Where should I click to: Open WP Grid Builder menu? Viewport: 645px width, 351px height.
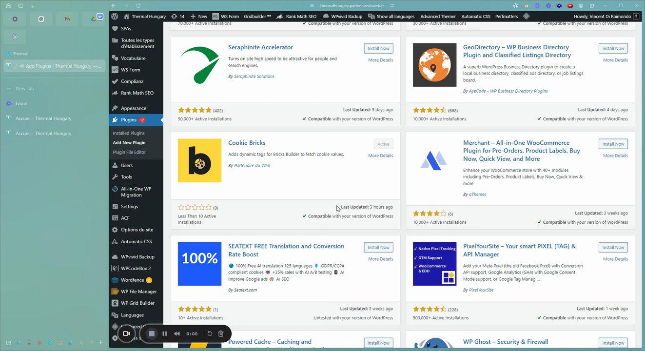(x=136, y=303)
